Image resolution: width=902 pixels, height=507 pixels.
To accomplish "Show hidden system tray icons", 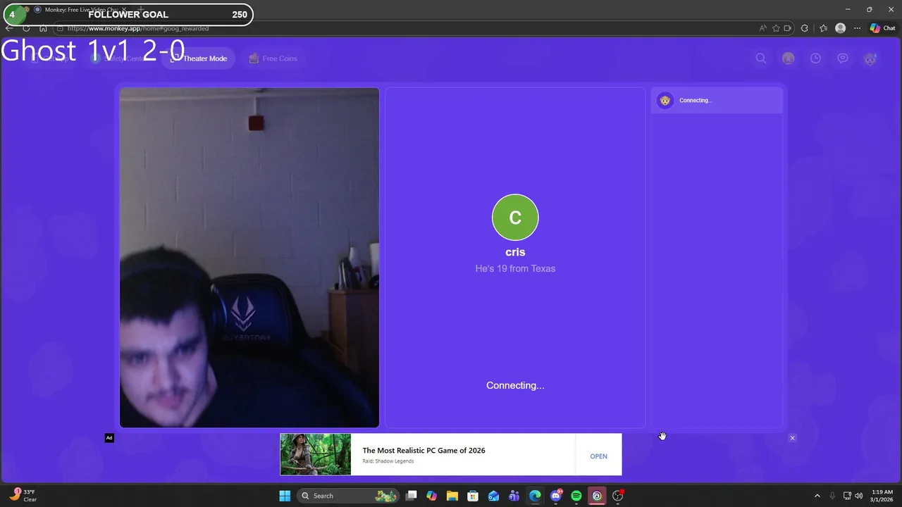I will 817,496.
